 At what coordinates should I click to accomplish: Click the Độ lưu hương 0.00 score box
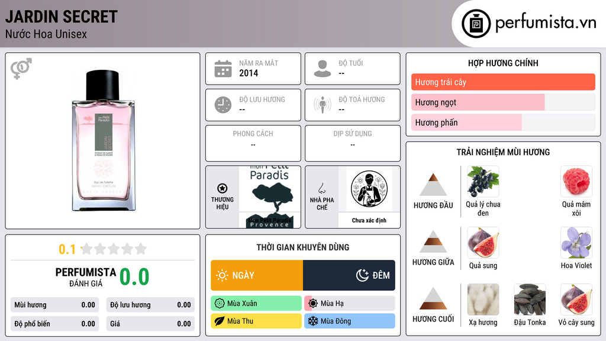point(150,305)
